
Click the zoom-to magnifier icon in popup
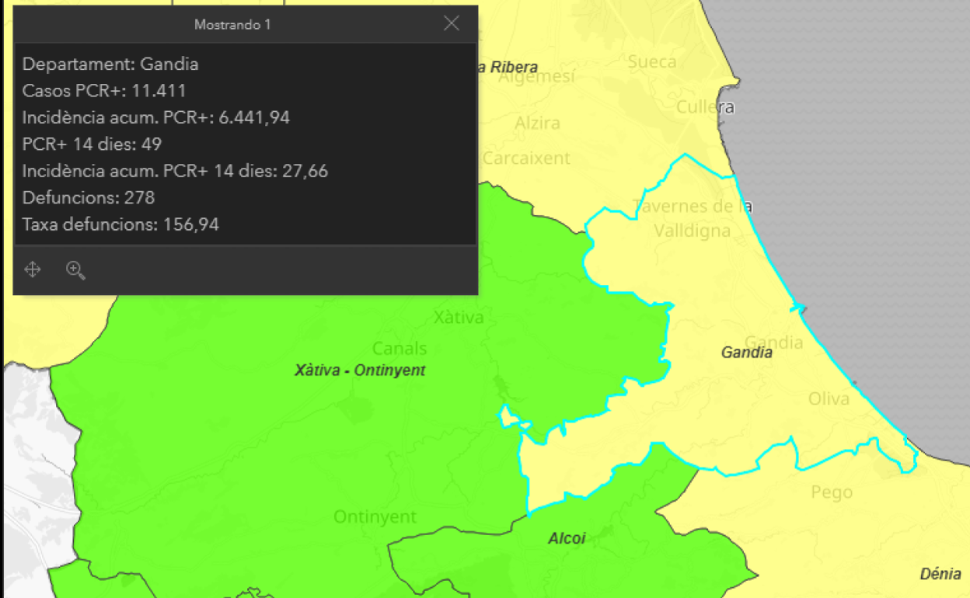tap(75, 269)
